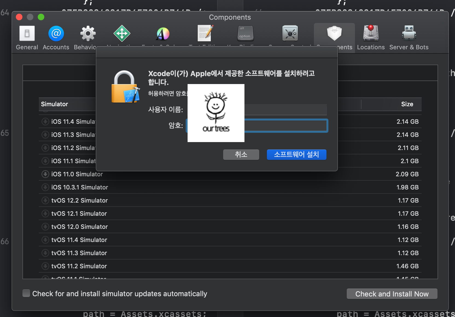Open the Server & Bots preferences pane
Screen dimensions: 455x317
(409, 38)
